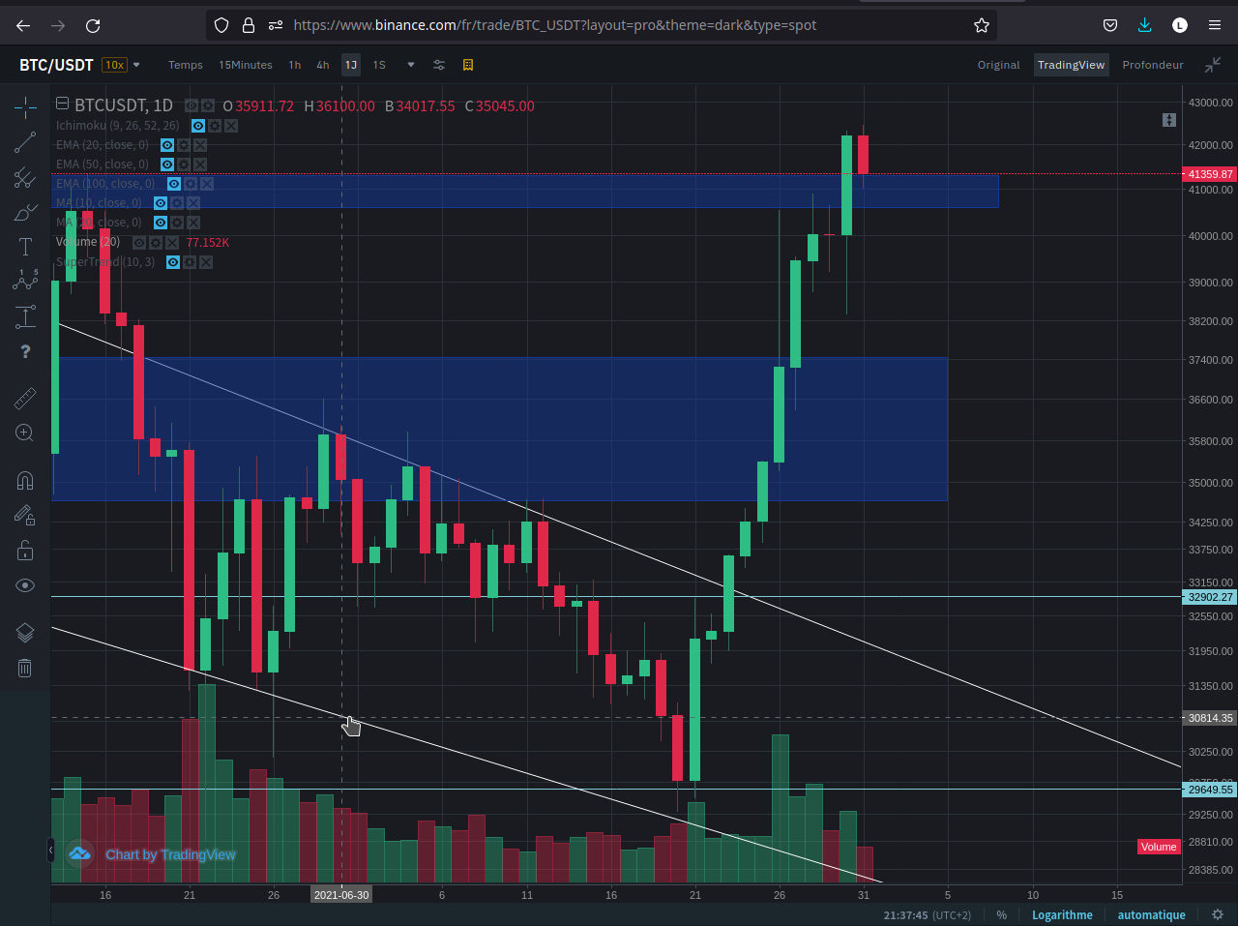This screenshot has height=926, width=1238.
Task: Open Ichimoku indicator settings gear
Action: 215,126
